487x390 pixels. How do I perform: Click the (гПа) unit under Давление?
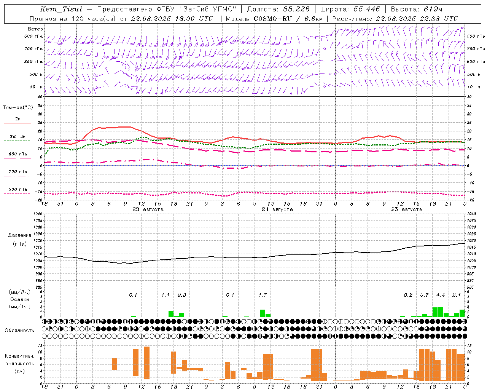point(20,244)
